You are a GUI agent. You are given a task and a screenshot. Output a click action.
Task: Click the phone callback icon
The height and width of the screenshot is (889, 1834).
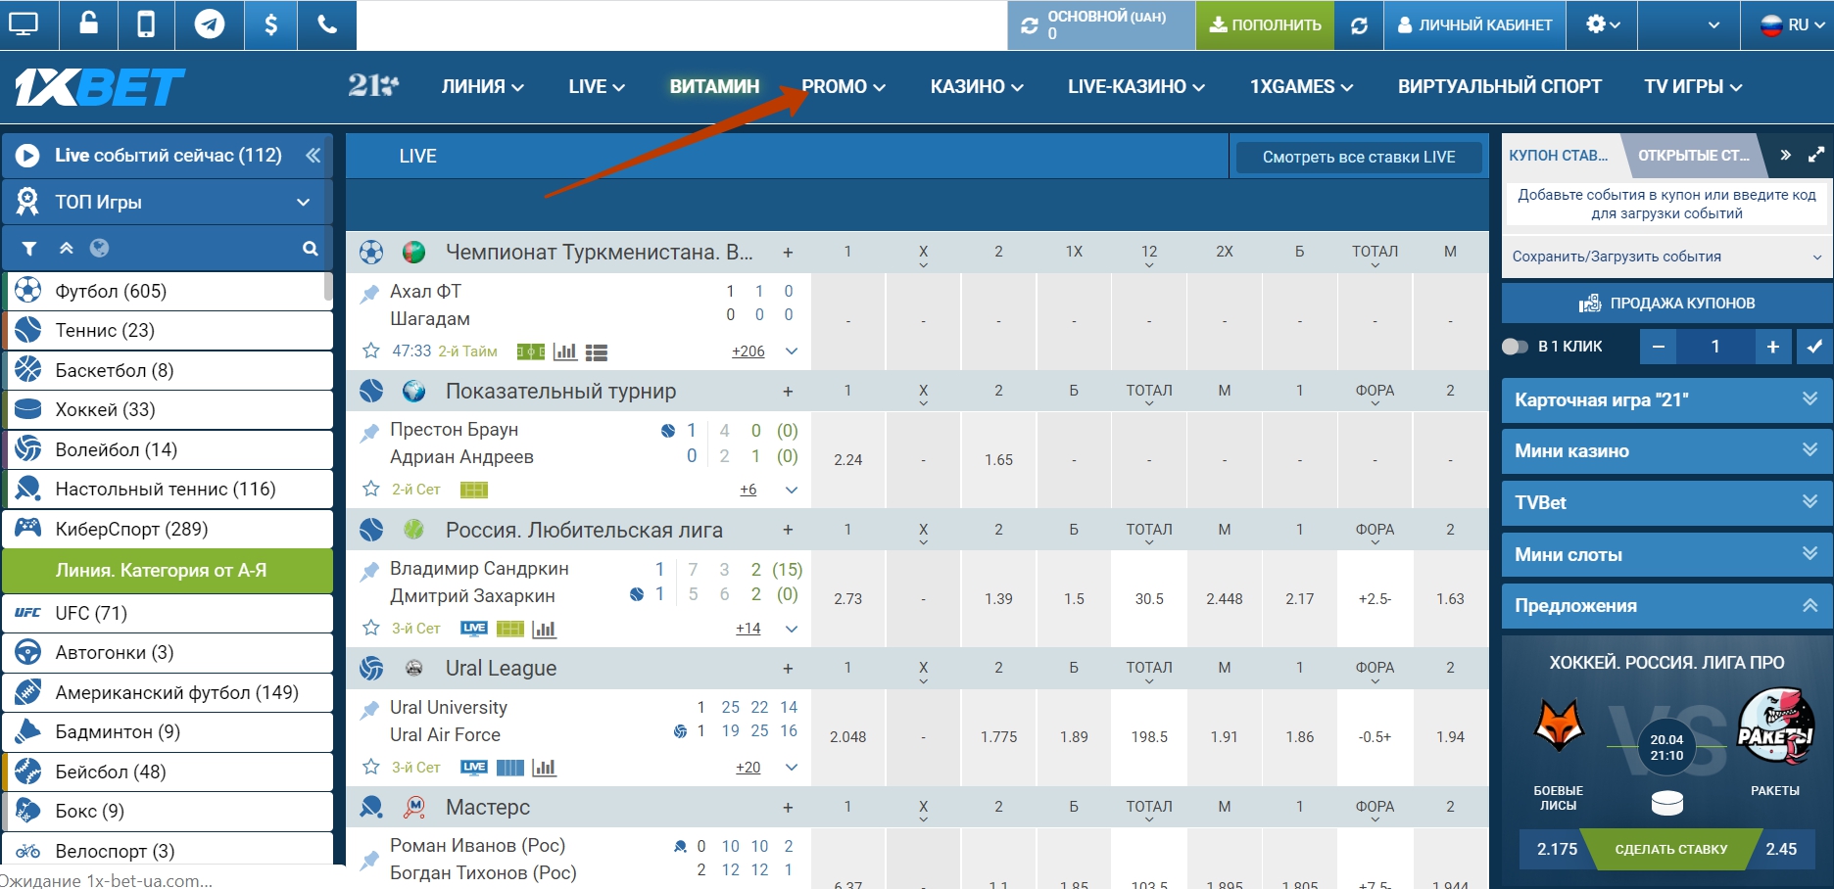327,24
